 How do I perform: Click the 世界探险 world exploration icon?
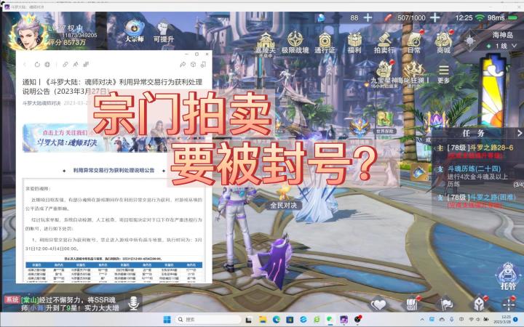click(384, 122)
